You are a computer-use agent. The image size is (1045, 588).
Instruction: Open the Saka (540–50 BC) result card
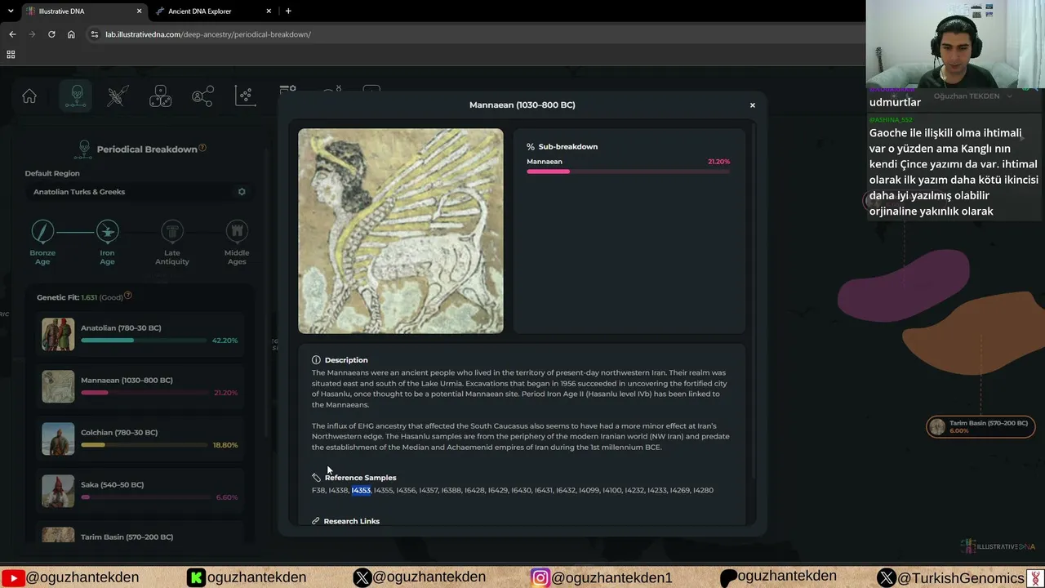click(x=140, y=492)
